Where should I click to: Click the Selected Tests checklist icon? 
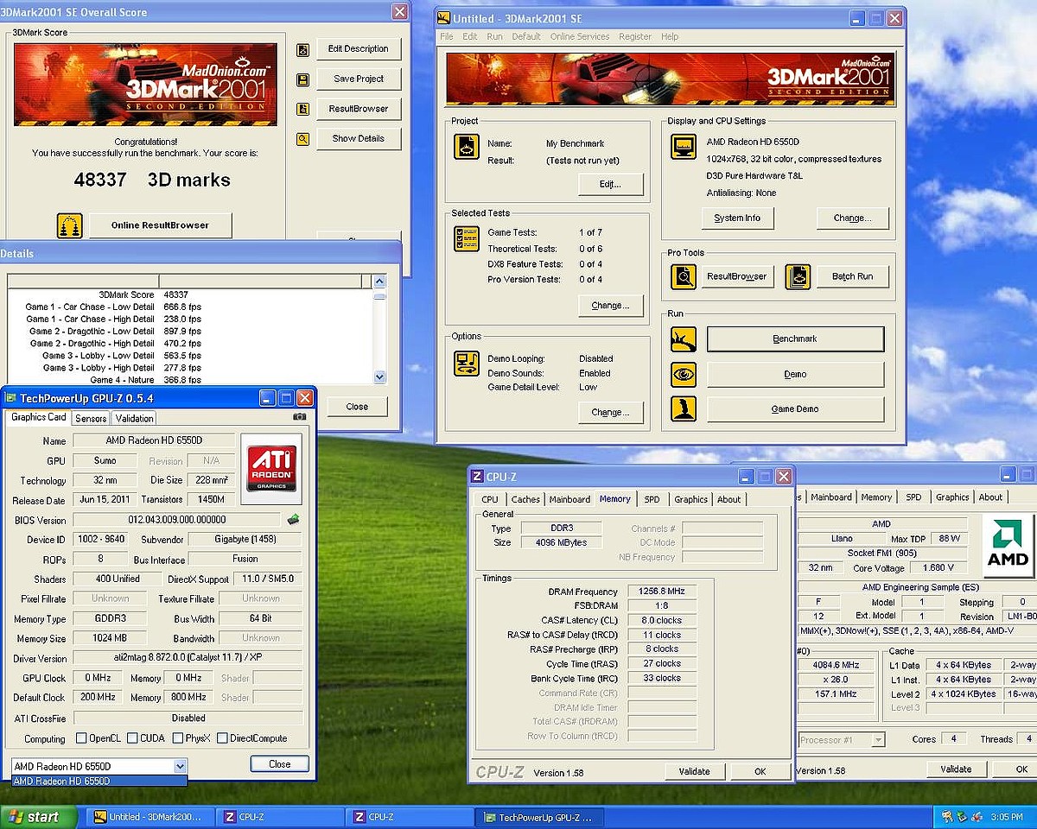[467, 238]
